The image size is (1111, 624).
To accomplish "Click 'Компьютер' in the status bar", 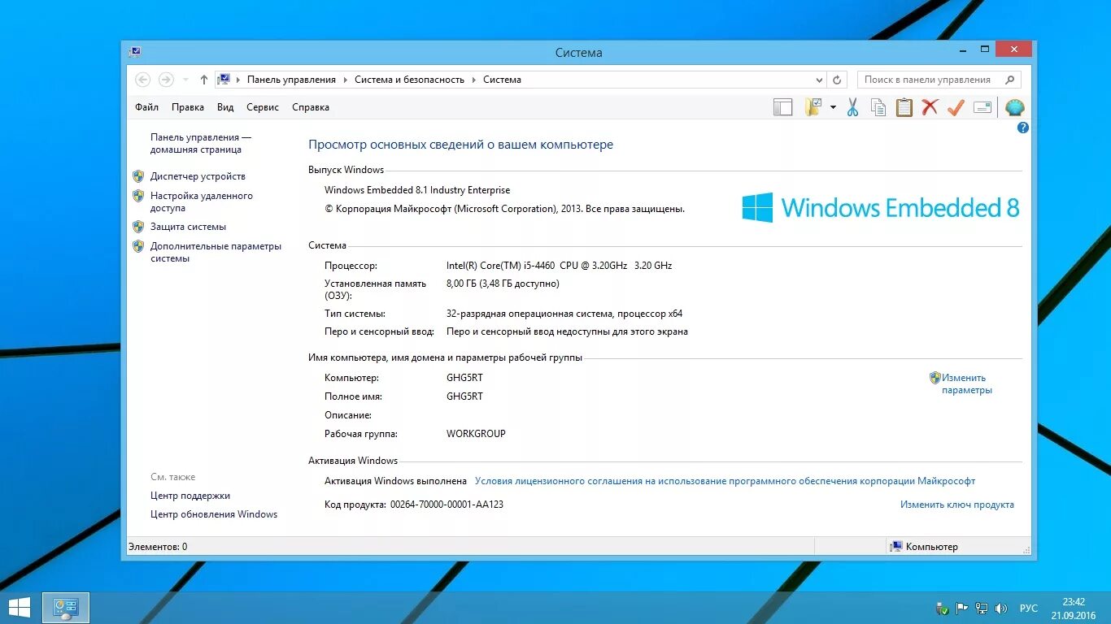I will click(x=932, y=547).
